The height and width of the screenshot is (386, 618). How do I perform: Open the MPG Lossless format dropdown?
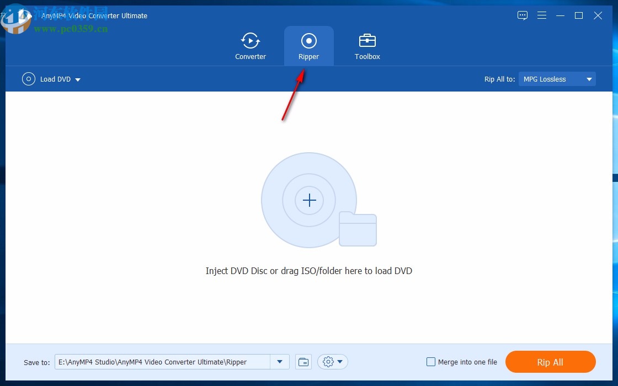coord(557,79)
